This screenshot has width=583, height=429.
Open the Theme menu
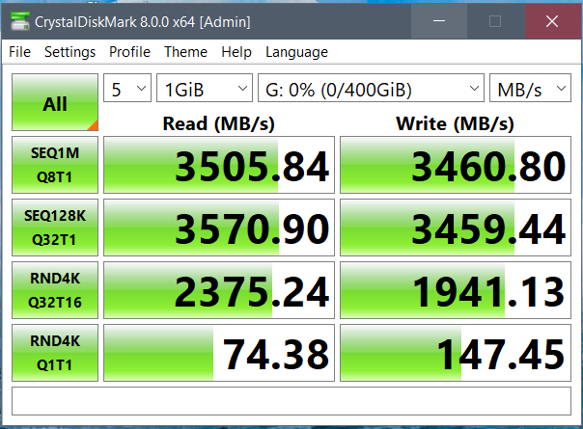186,52
